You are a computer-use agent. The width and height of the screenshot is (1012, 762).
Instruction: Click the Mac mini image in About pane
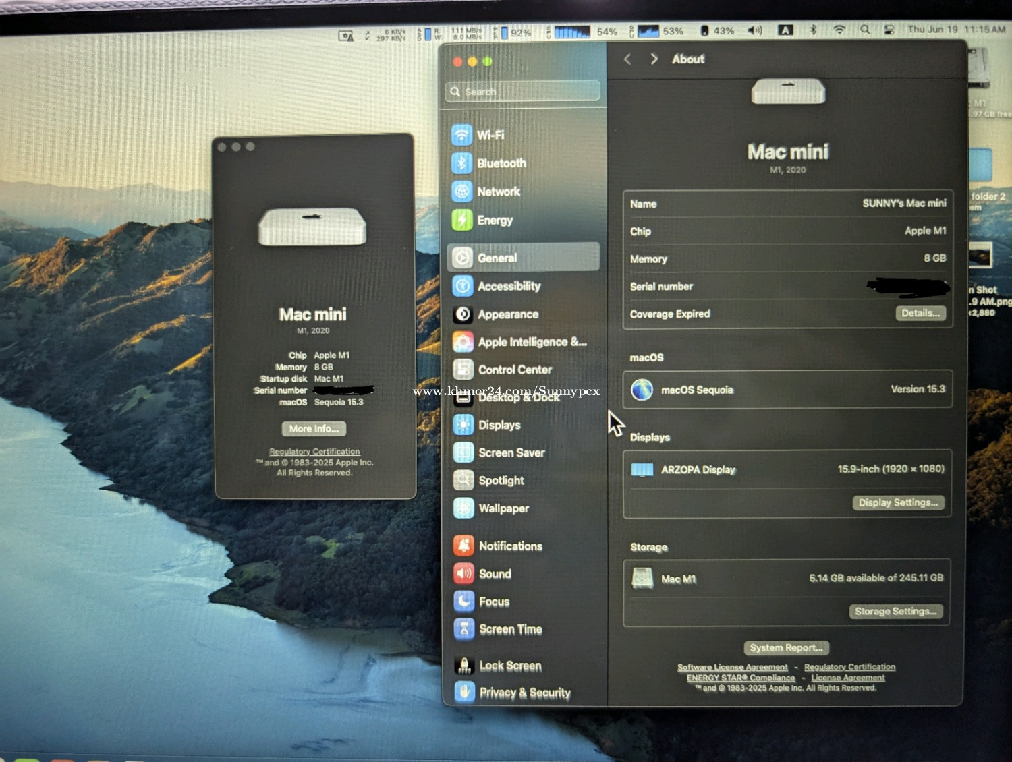(x=788, y=91)
